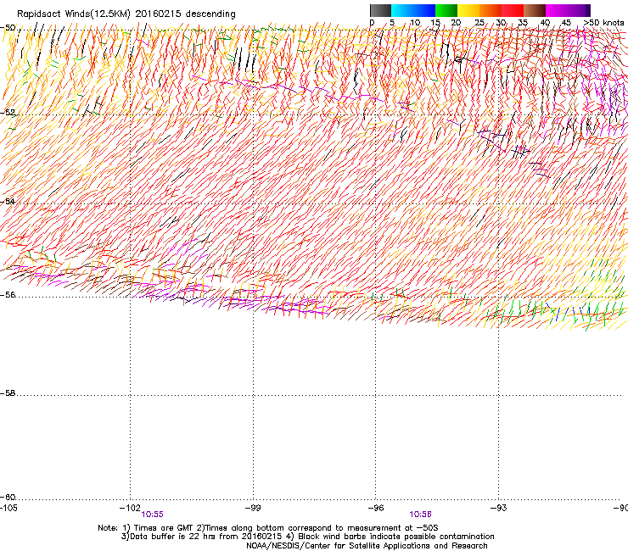The height and width of the screenshot is (551, 628).
Task: Click the purple time stamp '10:55'
Action: (153, 515)
